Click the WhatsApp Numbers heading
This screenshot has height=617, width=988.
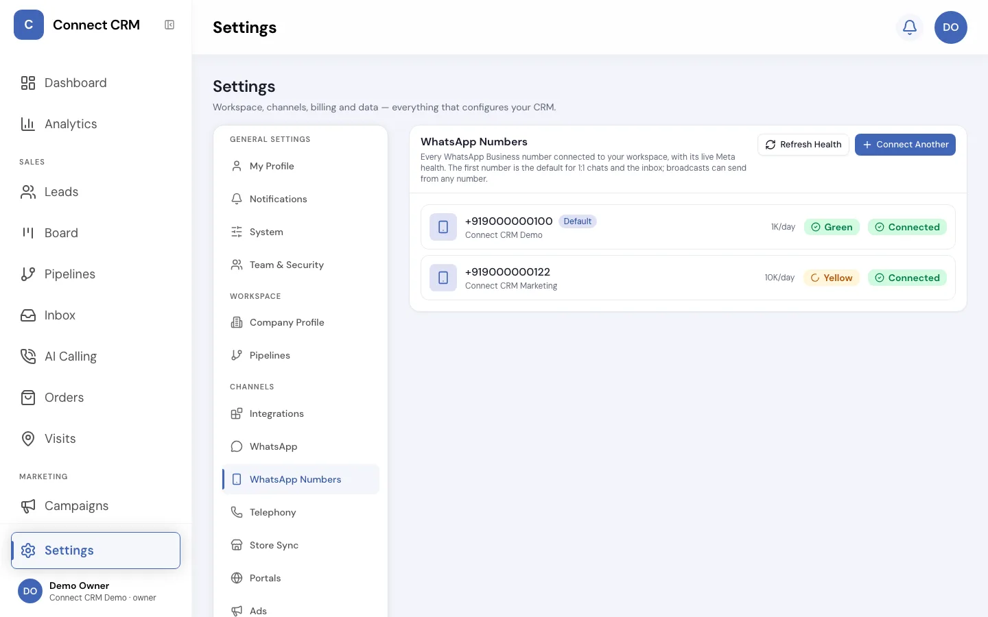(474, 142)
